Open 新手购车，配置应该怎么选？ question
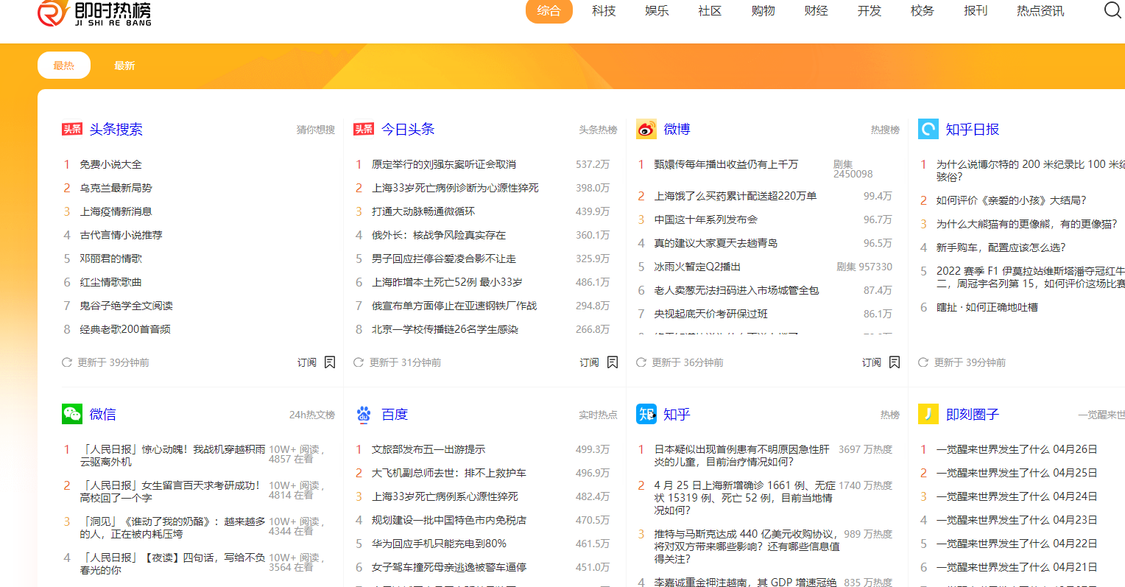 coord(1001,247)
